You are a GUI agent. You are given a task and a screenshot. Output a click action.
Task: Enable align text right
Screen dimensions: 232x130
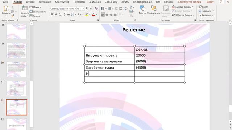tap(111, 14)
